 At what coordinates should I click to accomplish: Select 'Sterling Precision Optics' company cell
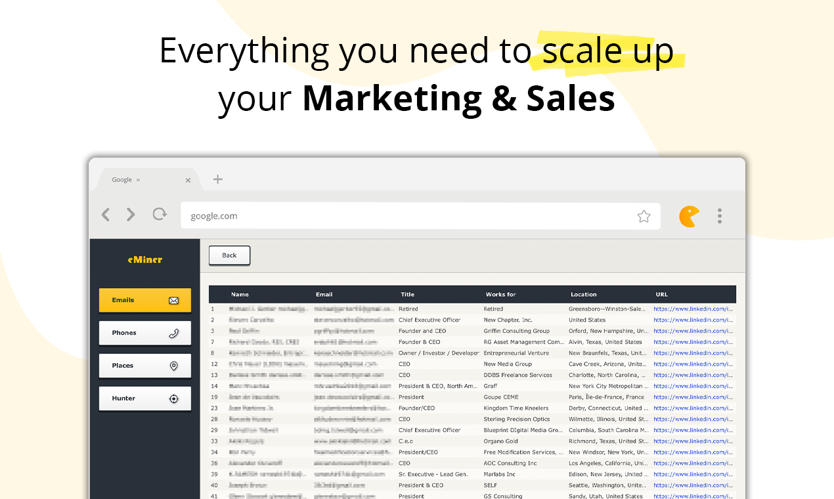click(517, 419)
